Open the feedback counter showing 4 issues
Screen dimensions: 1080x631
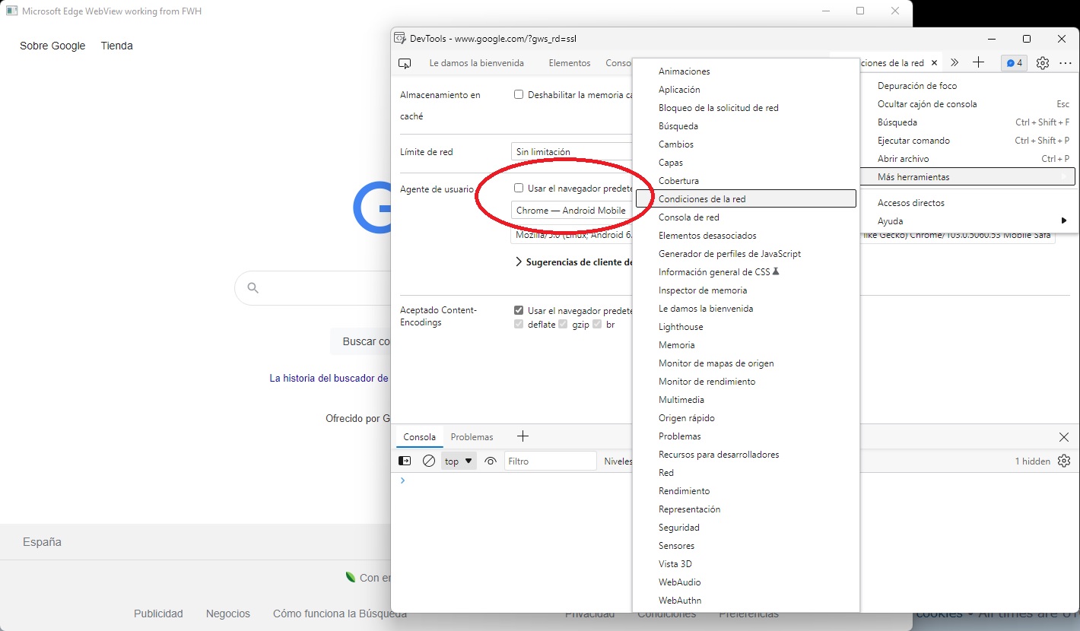1014,63
